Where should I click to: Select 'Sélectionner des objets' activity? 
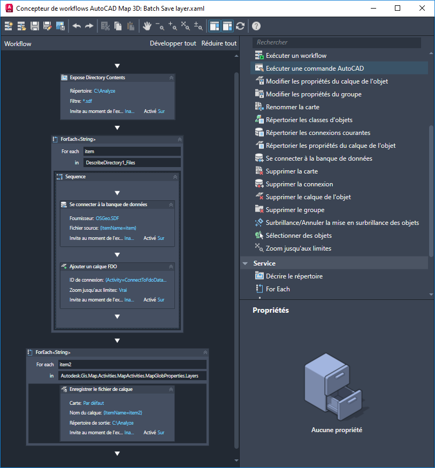pyautogui.click(x=293, y=236)
